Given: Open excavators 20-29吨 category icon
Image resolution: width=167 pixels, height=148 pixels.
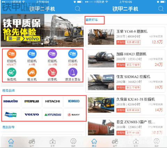Looking at the screenshot, I should pos(73,54).
